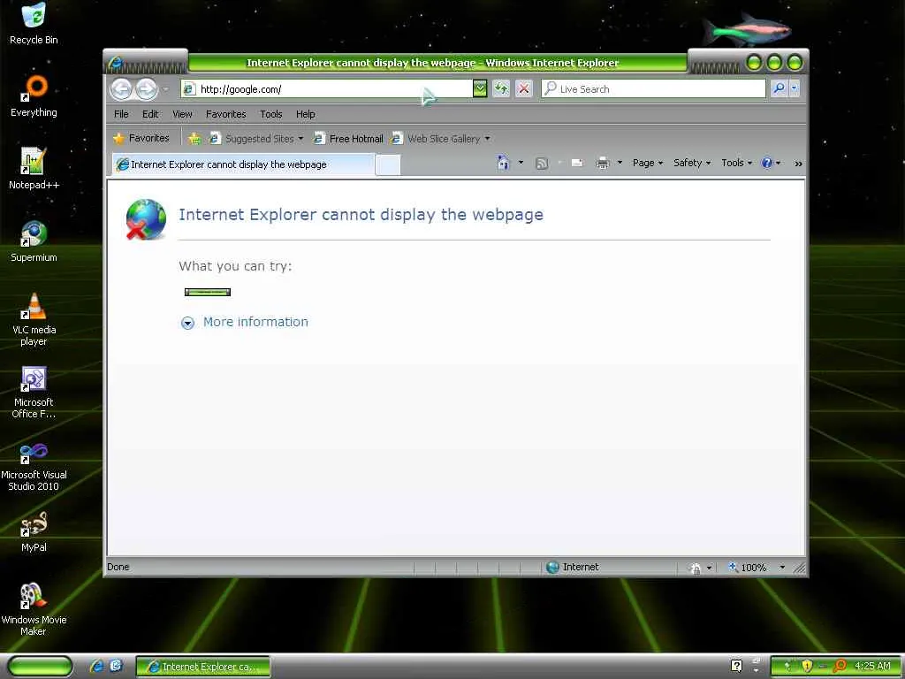The width and height of the screenshot is (905, 679).
Task: Go back with the Back arrow button
Action: [x=122, y=89]
